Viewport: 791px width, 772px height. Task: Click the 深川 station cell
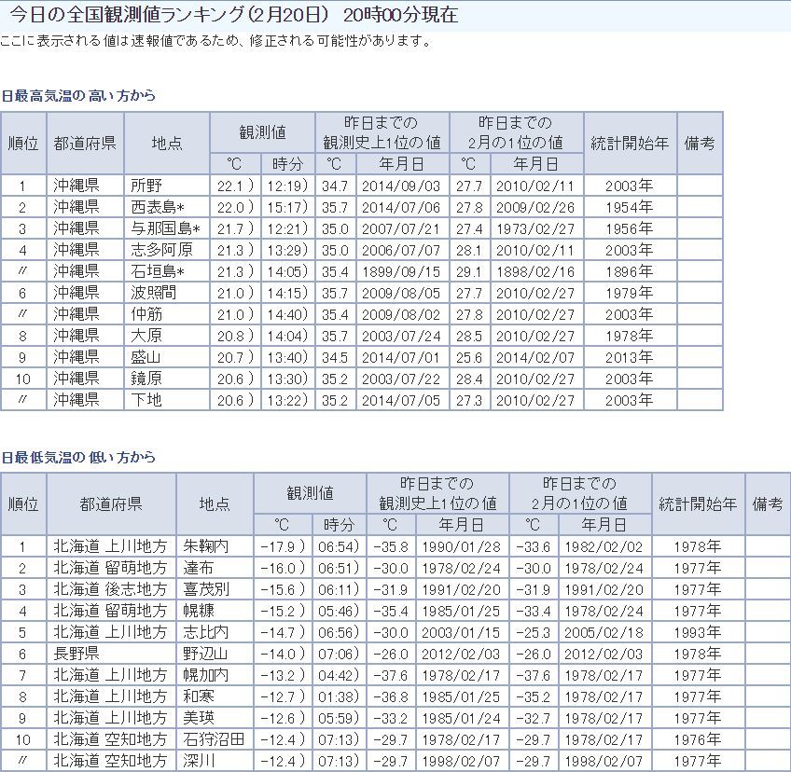[x=199, y=761]
